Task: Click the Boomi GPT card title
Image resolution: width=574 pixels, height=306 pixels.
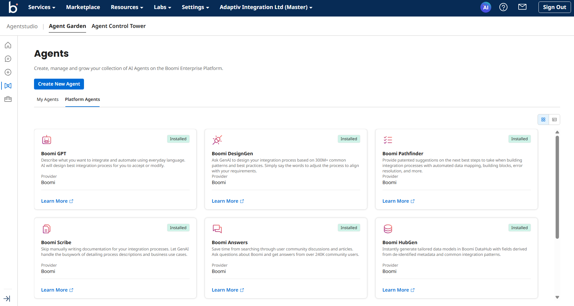Action: (54, 154)
